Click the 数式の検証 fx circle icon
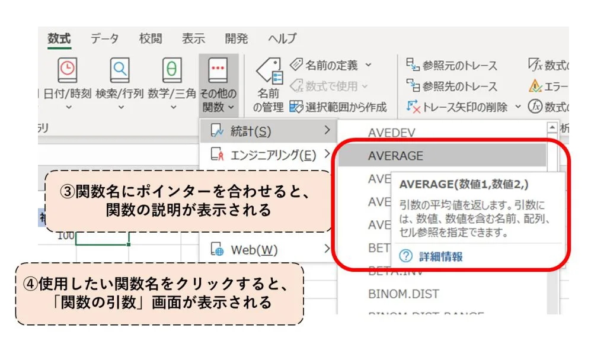607x341 pixels. [x=535, y=107]
